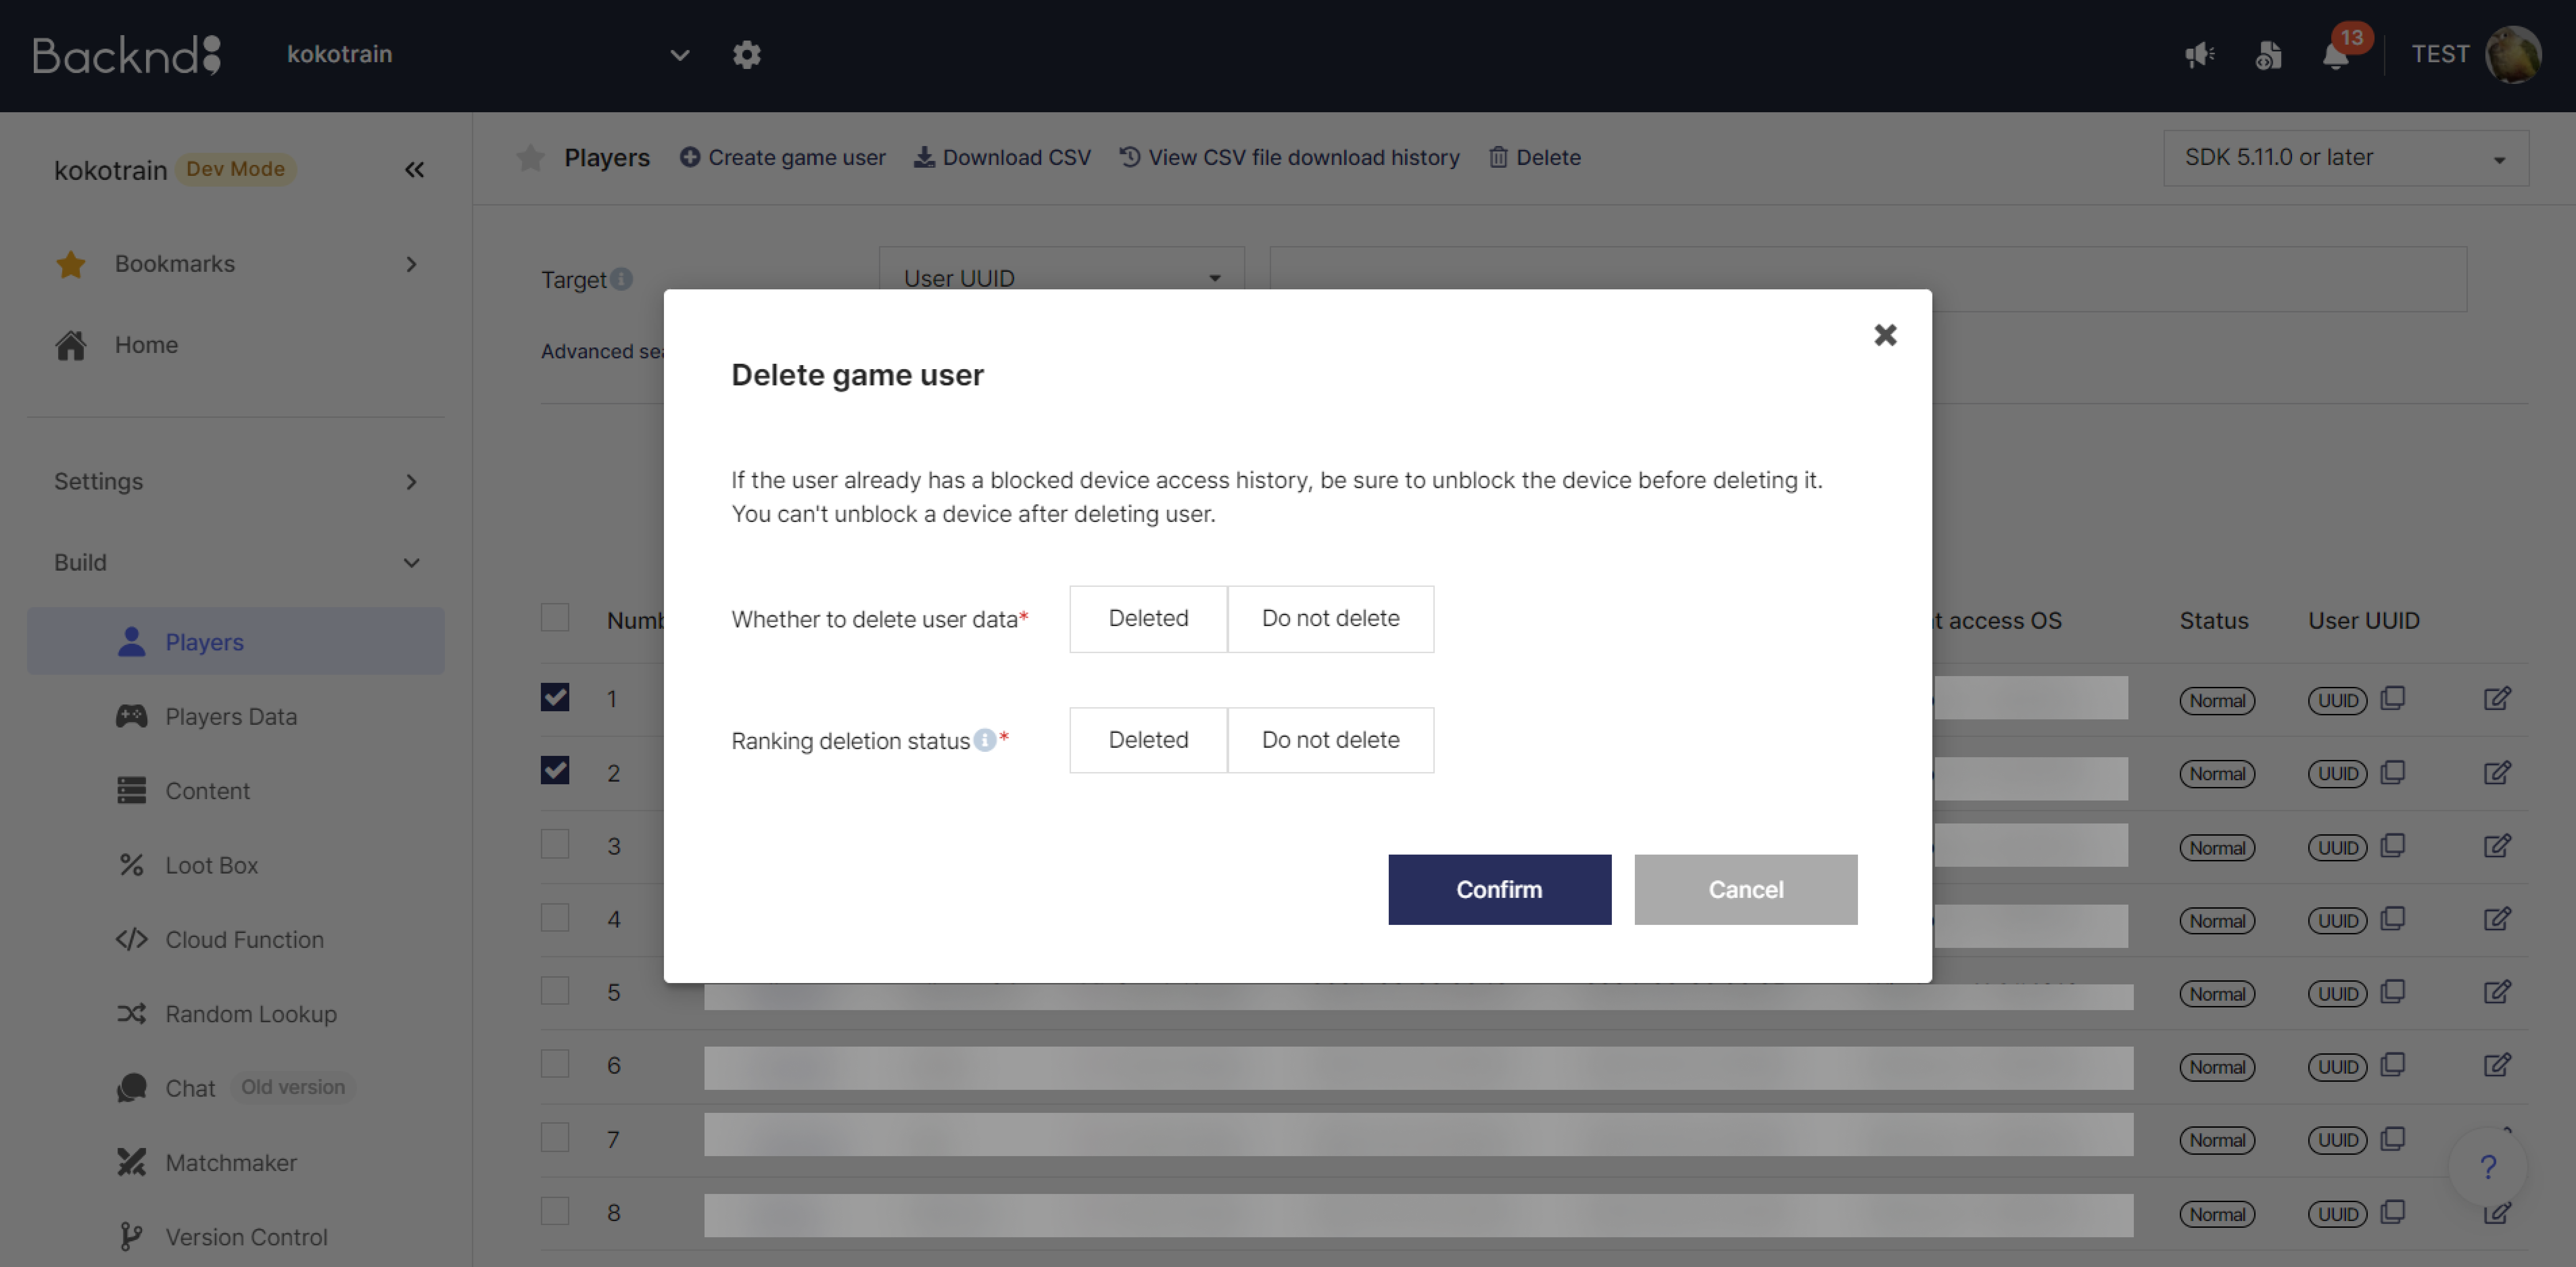2576x1267 pixels.
Task: Click Delete in the Players toolbar
Action: [x=1535, y=158]
